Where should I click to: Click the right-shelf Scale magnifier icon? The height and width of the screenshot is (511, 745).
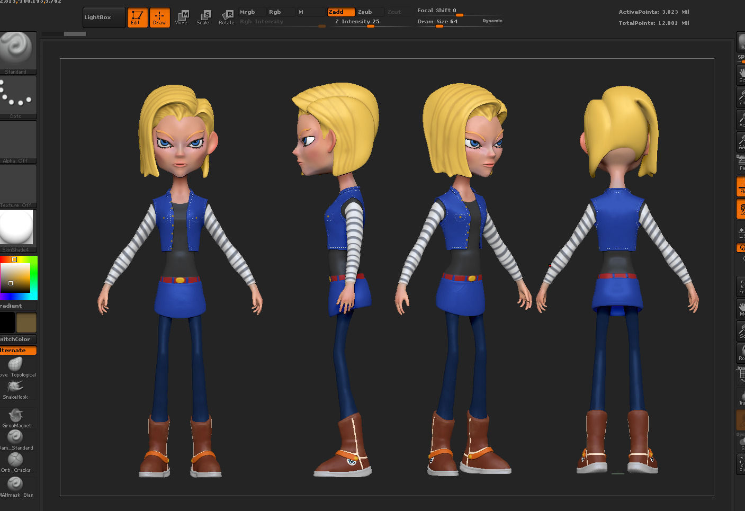(741, 331)
